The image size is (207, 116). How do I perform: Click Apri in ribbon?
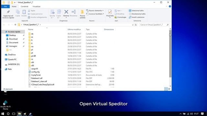point(118,11)
